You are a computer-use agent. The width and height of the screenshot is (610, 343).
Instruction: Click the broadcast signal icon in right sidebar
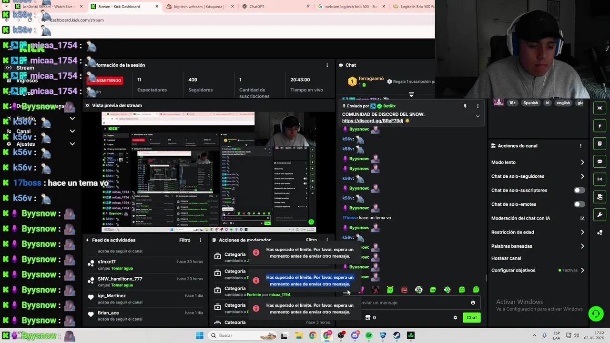pyautogui.click(x=600, y=179)
